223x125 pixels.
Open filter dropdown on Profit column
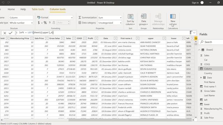96,39
